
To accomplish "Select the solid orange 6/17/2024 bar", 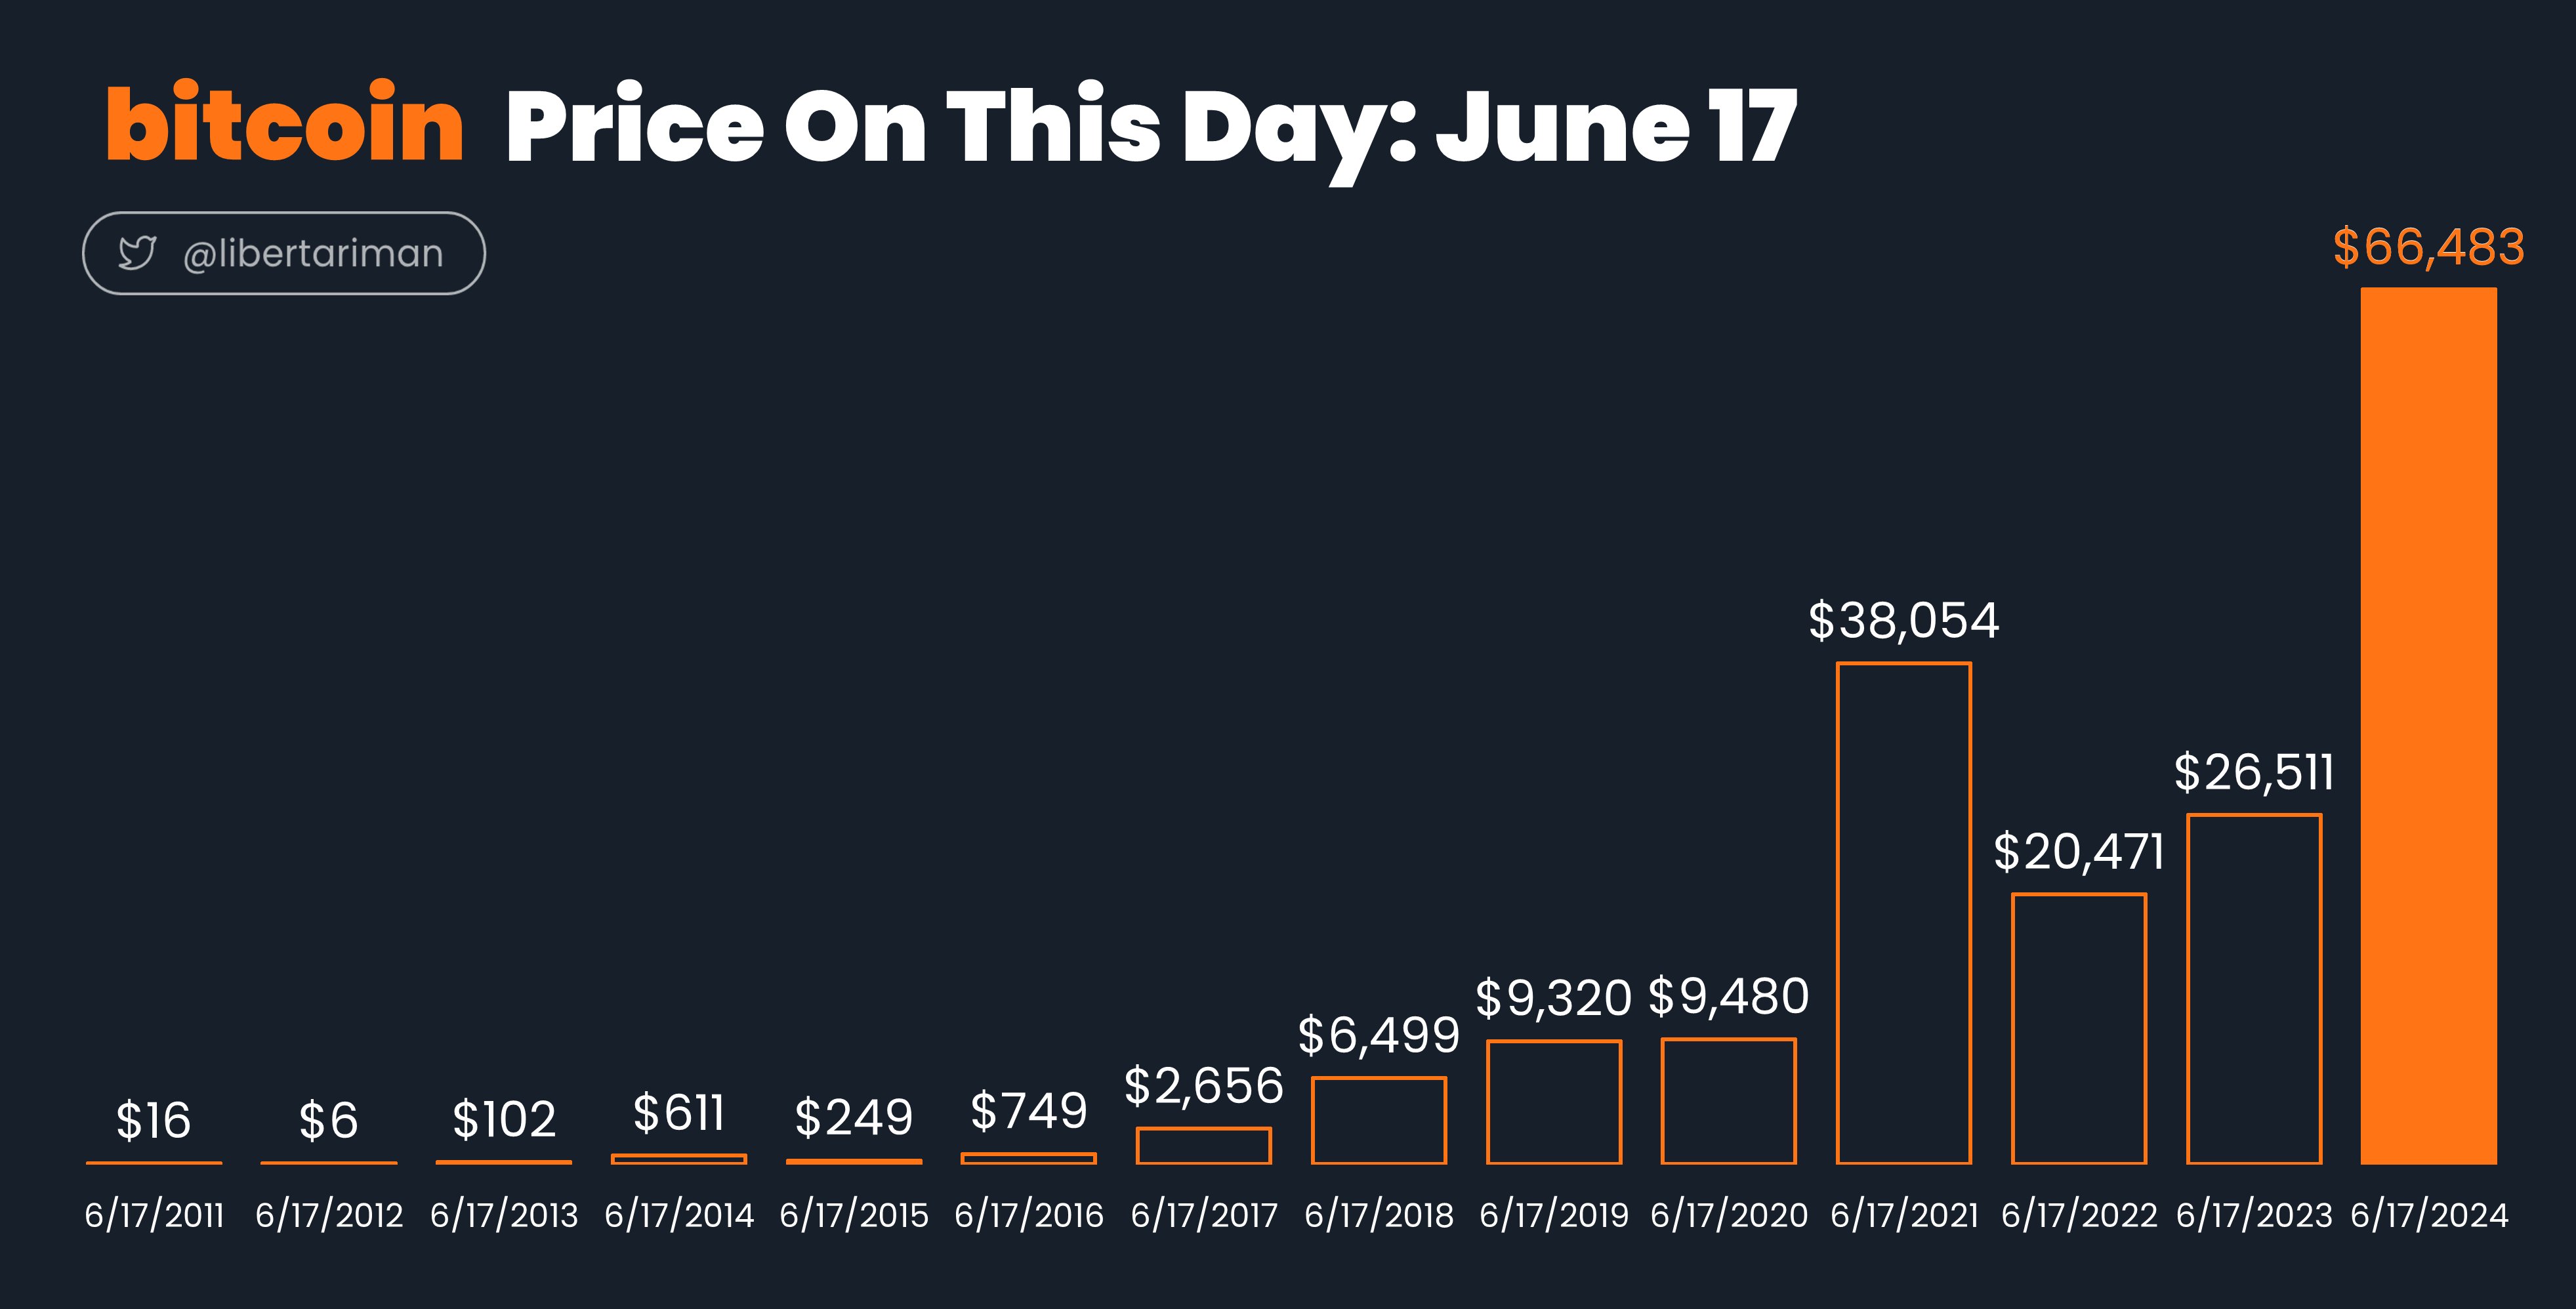I will point(2428,726).
